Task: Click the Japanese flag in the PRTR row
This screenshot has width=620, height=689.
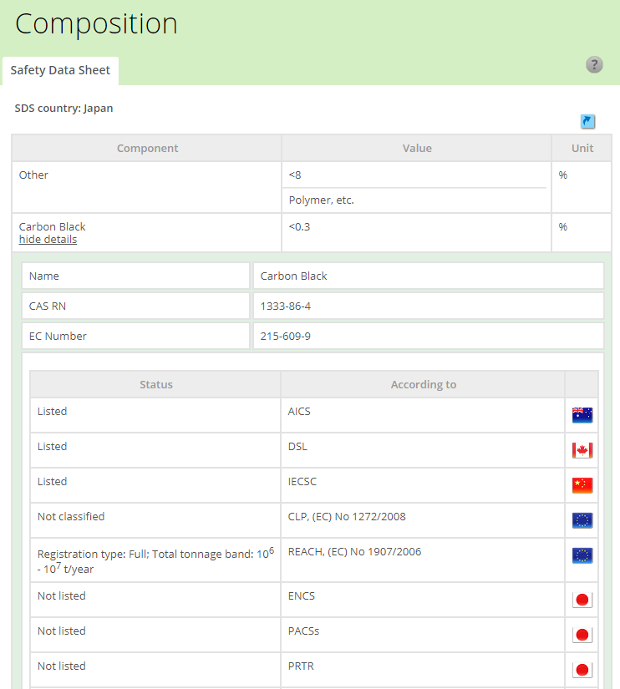Action: 582,670
